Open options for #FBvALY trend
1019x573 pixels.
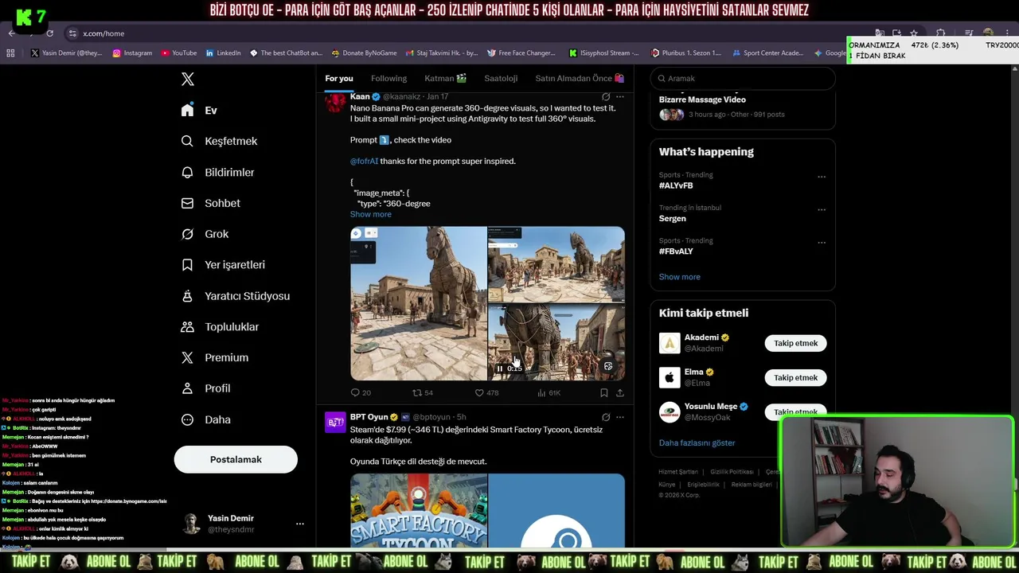(x=822, y=243)
